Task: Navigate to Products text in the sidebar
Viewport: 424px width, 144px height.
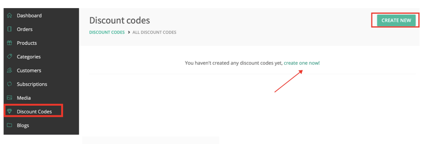Action: (27, 43)
